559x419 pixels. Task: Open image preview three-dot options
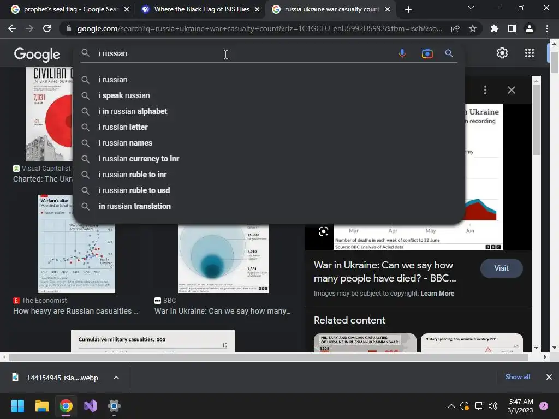click(485, 90)
